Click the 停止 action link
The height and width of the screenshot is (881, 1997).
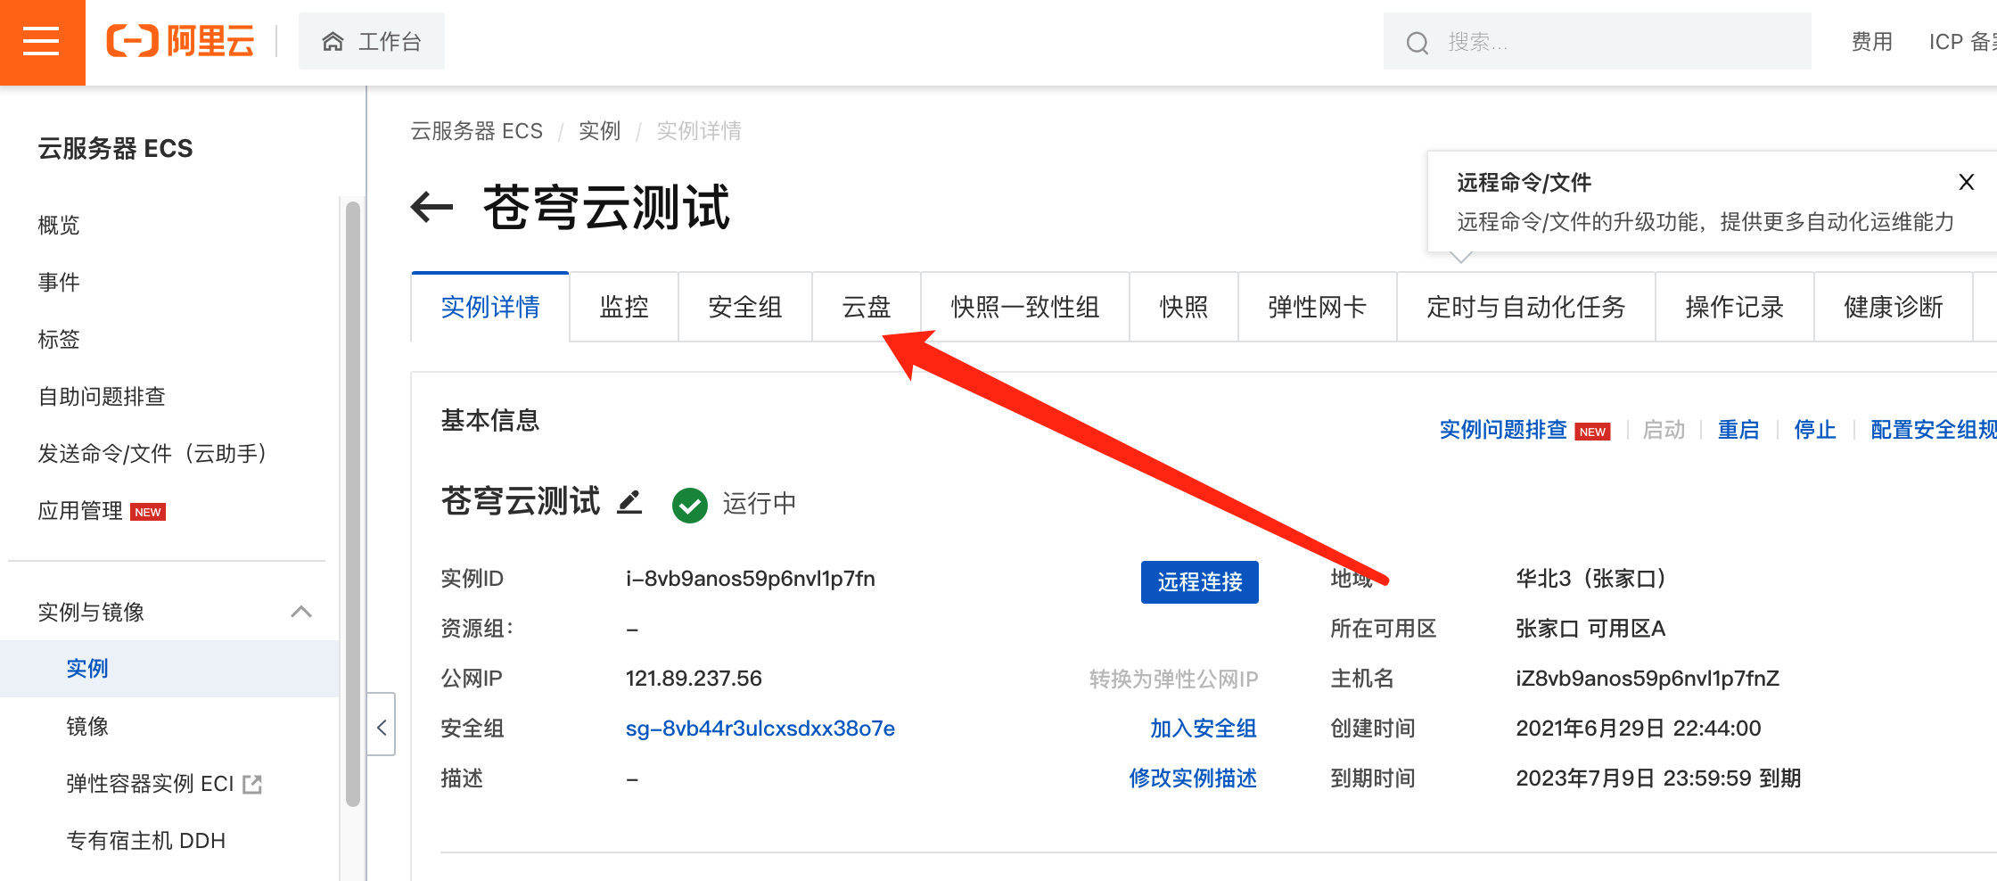click(x=1815, y=430)
